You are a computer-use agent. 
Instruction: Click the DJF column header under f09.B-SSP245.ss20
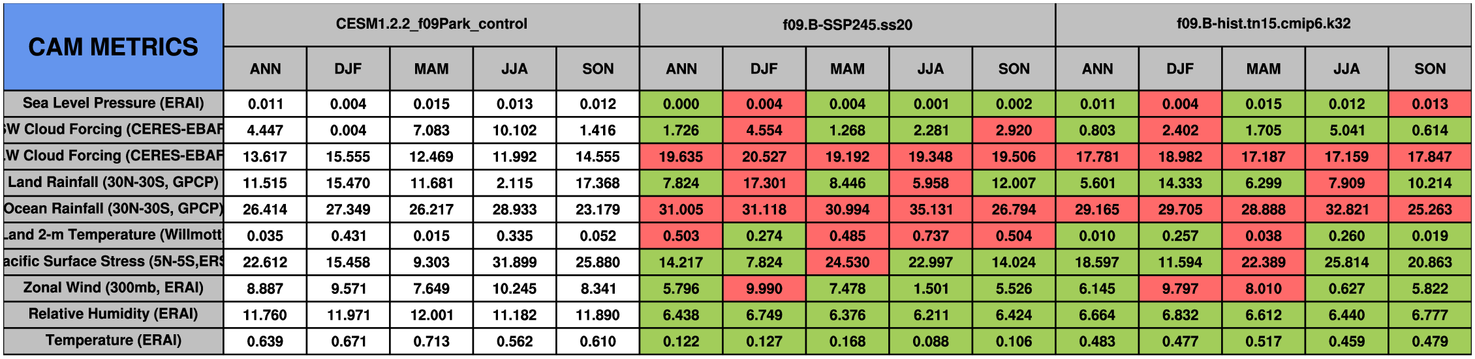tap(764, 69)
